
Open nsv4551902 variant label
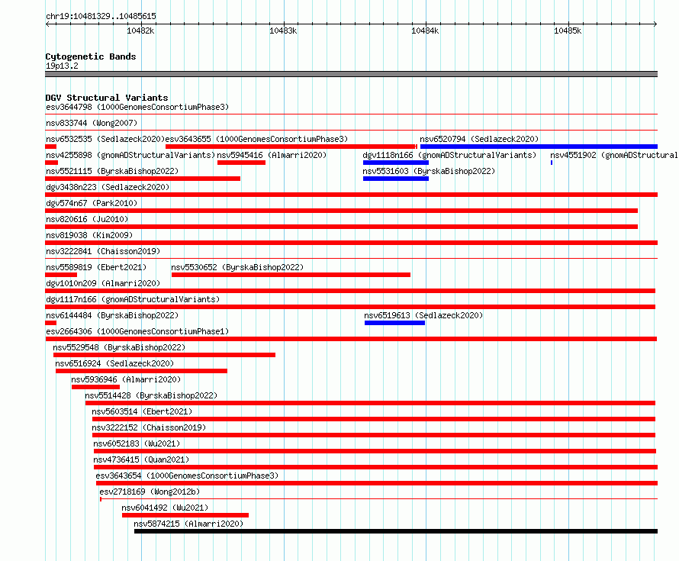[613, 155]
